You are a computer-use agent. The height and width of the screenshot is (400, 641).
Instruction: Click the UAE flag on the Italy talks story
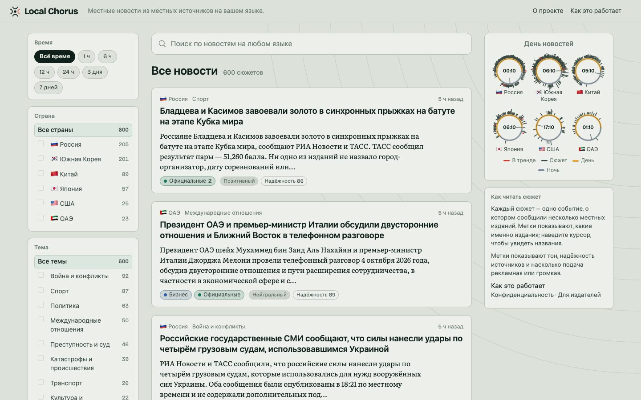coord(163,213)
